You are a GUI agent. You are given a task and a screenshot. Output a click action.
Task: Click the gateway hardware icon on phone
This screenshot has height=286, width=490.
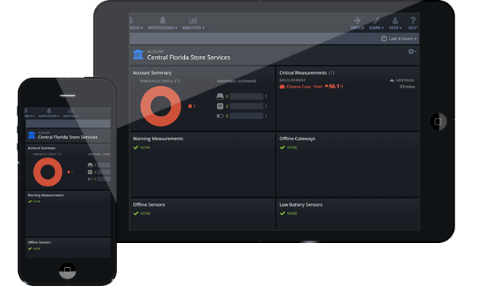click(x=90, y=165)
